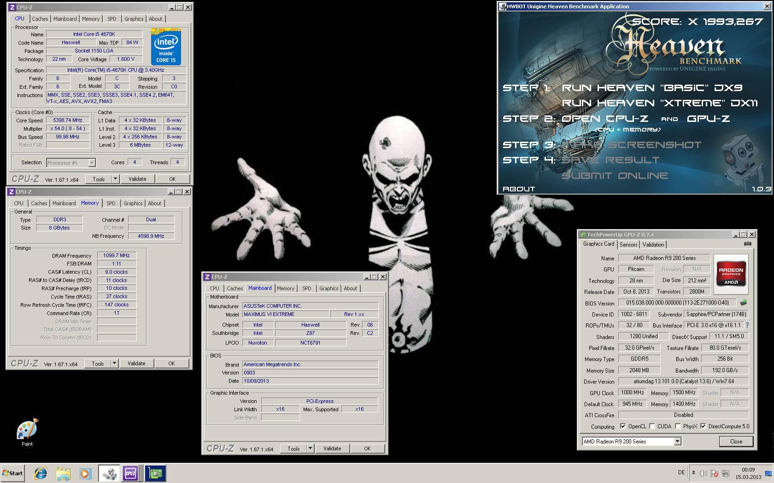Click the volume speaker icon in system tray

pos(703,473)
